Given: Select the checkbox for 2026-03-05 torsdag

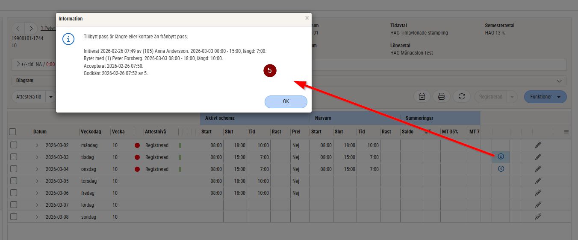Looking at the screenshot, I should tap(14, 181).
